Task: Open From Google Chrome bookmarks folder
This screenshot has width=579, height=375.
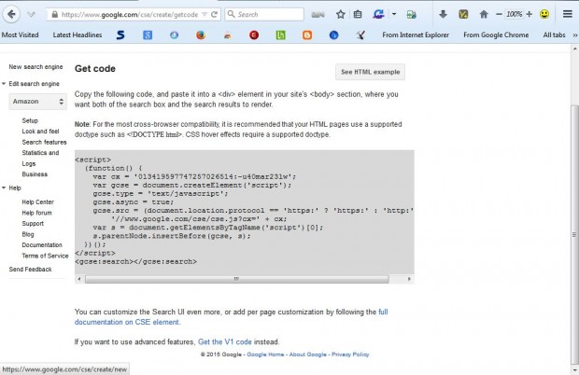Action: 496,35
